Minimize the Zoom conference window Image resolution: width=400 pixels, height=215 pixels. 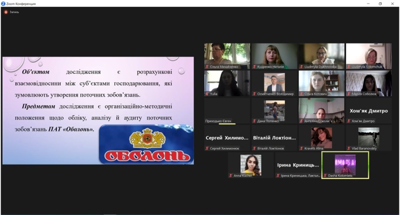(368, 3)
